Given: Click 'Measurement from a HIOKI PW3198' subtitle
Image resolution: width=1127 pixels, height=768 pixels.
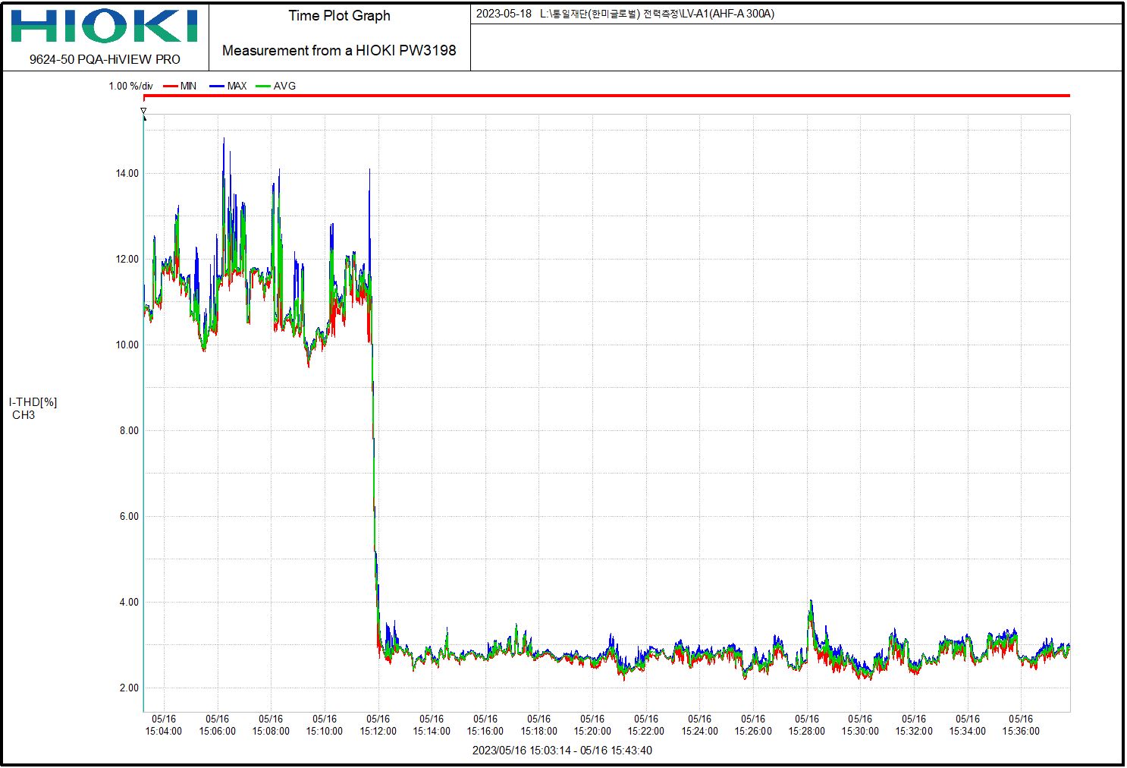Looking at the screenshot, I should (339, 51).
